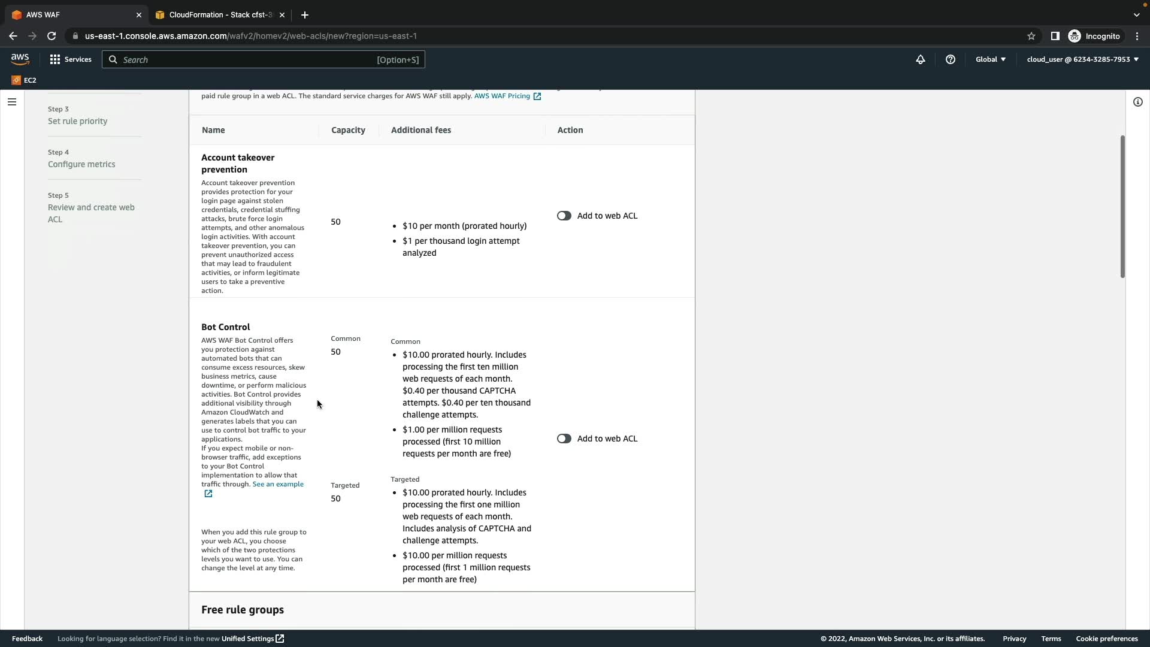Viewport: 1150px width, 647px height.
Task: Open the Services grid menu
Action: [x=71, y=59]
